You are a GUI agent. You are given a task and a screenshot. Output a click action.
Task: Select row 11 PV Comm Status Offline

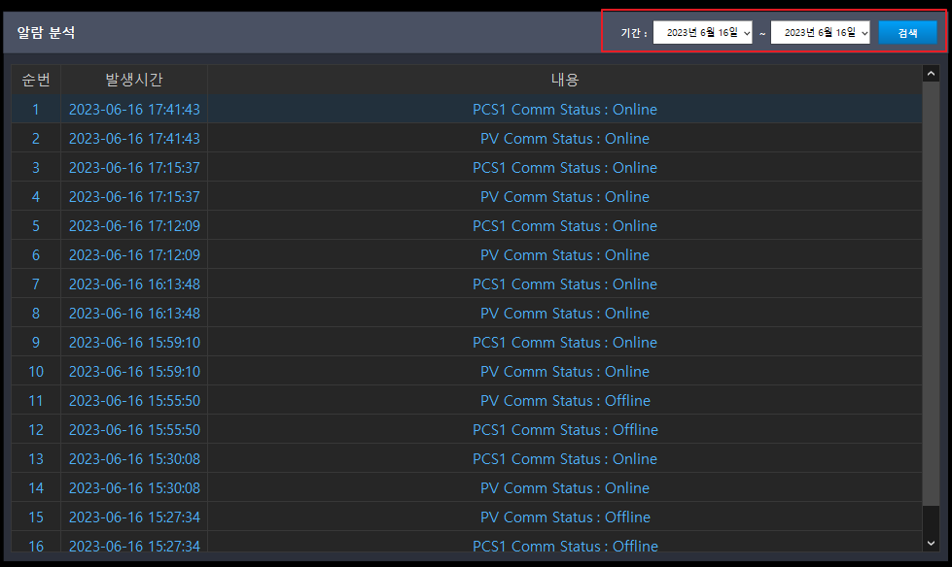(467, 400)
